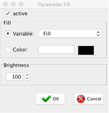This screenshot has width=109, height=113.
Task: Click the "Variable:" label text
Action: pos(23,34)
